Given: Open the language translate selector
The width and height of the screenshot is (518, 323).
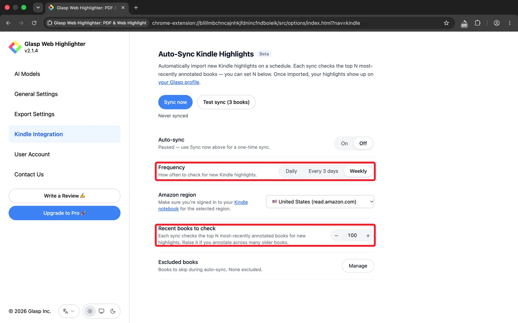Looking at the screenshot, I should point(69,311).
